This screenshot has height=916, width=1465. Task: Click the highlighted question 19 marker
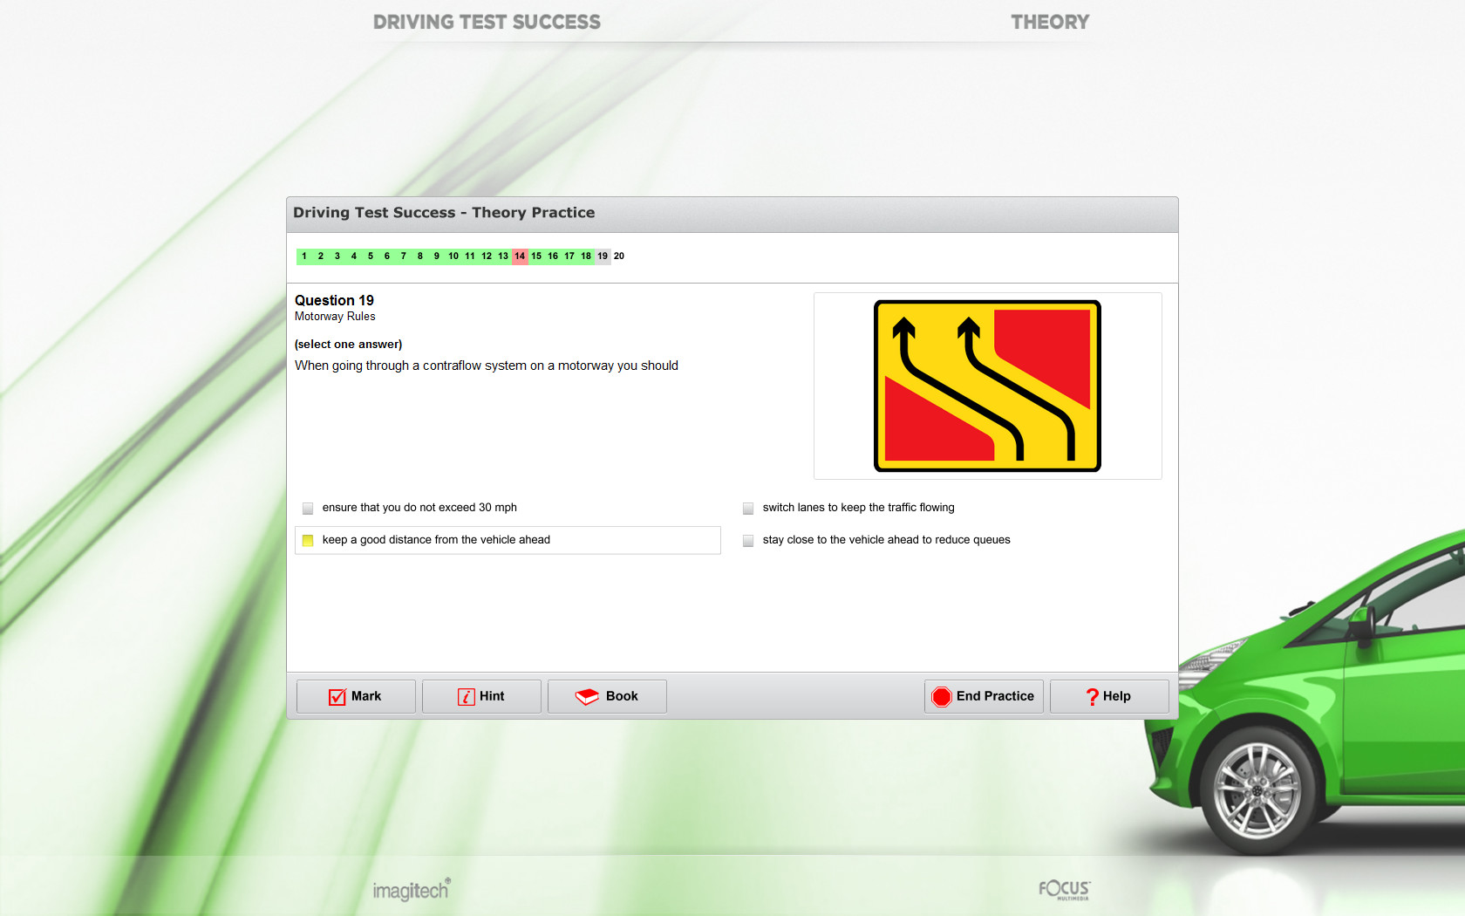(x=603, y=256)
